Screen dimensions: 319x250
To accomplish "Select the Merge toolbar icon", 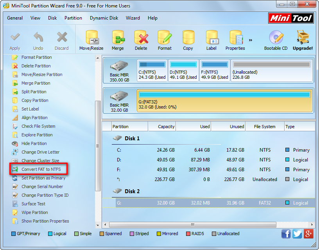I will pos(118,38).
